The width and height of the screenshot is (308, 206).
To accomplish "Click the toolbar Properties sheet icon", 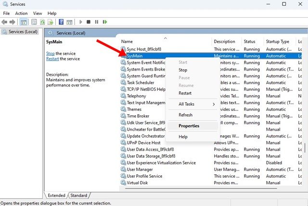I will [34, 22].
